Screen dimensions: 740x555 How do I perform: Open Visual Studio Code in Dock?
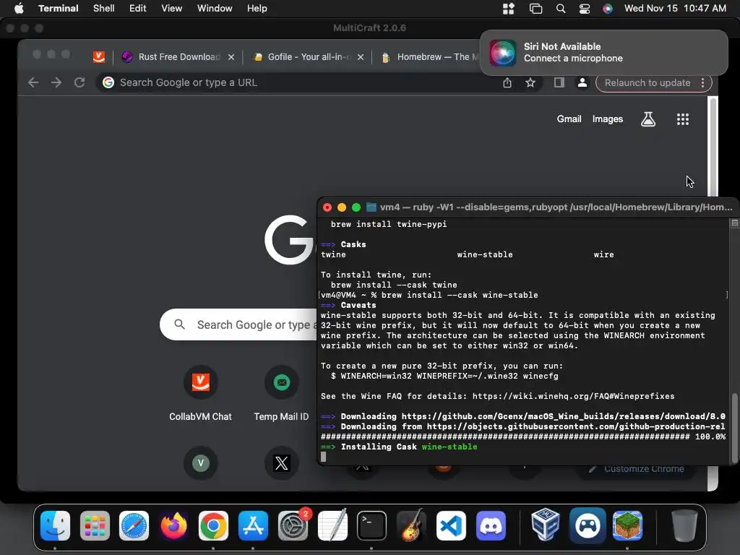(x=451, y=525)
